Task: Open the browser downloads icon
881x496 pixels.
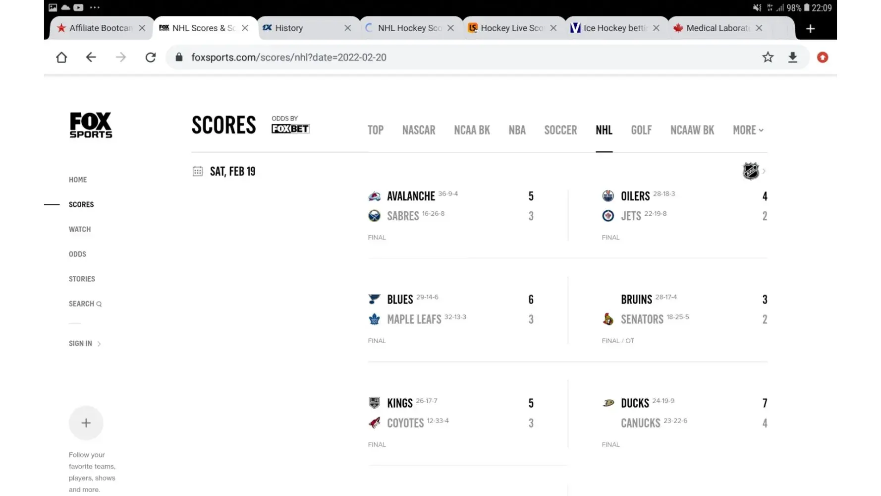Action: pos(793,58)
